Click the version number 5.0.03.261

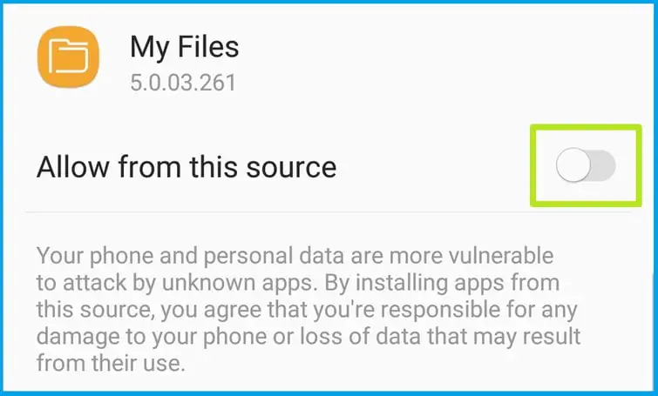tap(183, 84)
